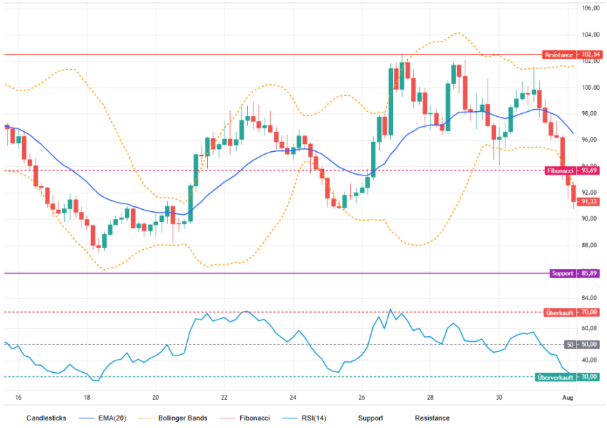Viewport: 607px width, 428px height.
Task: Toggle Resistance line in legend
Action: click(x=432, y=418)
